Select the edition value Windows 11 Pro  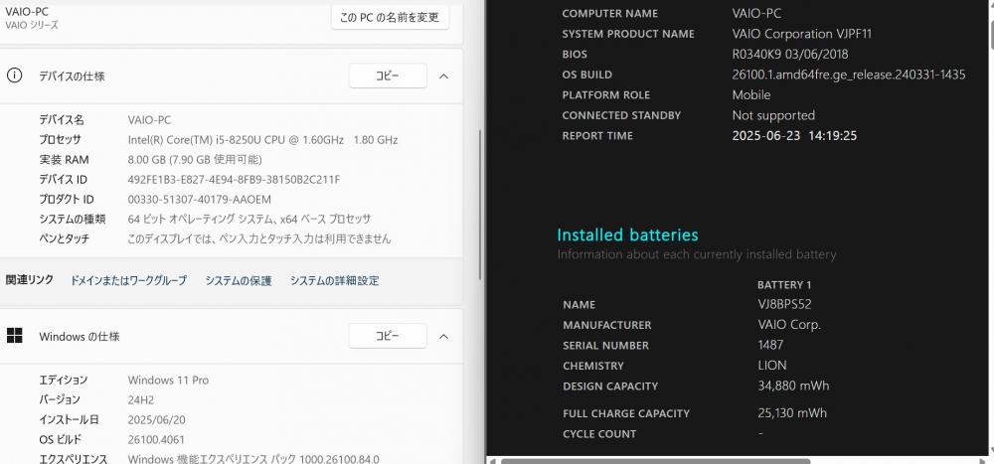tap(168, 380)
